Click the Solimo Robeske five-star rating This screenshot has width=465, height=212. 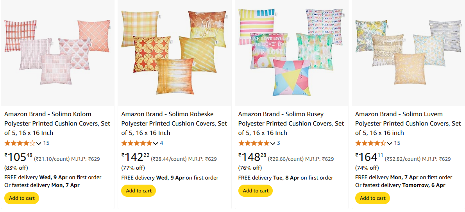(x=137, y=143)
